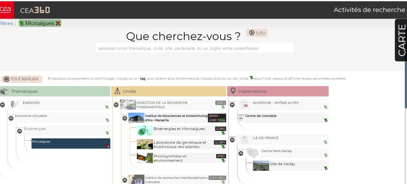Open the Bioénergies et Microalgues thumbnail
This screenshot has height=184, width=407.
145,131
